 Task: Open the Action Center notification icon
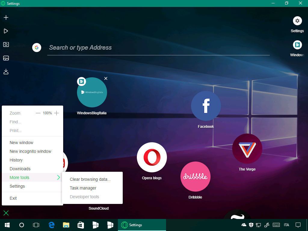[298, 225]
